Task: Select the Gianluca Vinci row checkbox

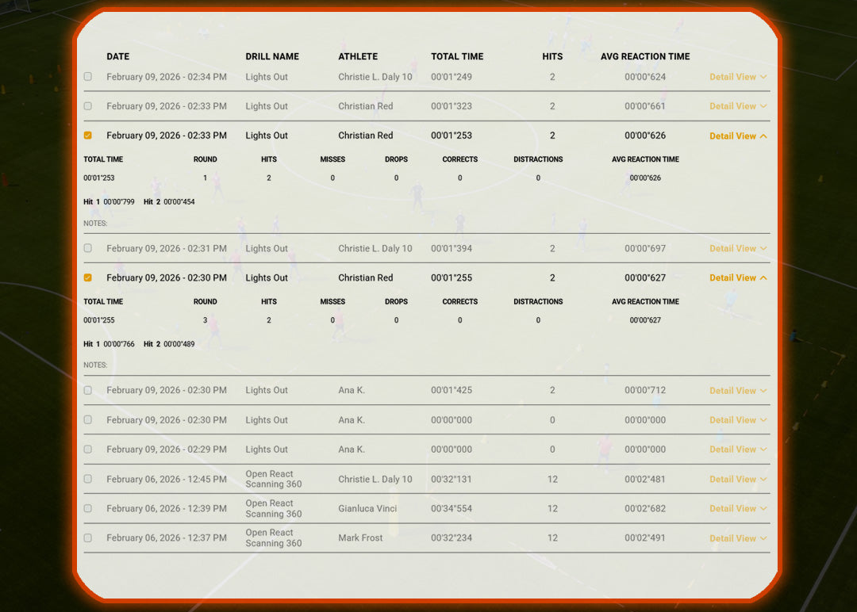Action: click(88, 508)
